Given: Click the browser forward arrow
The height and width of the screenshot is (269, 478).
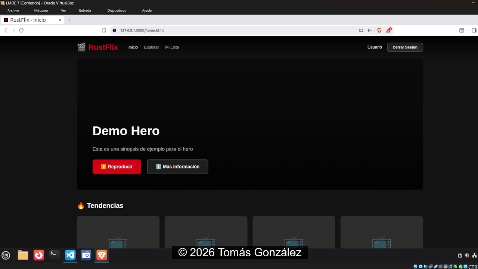Looking at the screenshot, I should [13, 30].
